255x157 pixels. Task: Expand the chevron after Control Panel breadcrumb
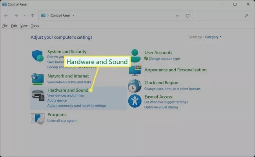click(73, 15)
